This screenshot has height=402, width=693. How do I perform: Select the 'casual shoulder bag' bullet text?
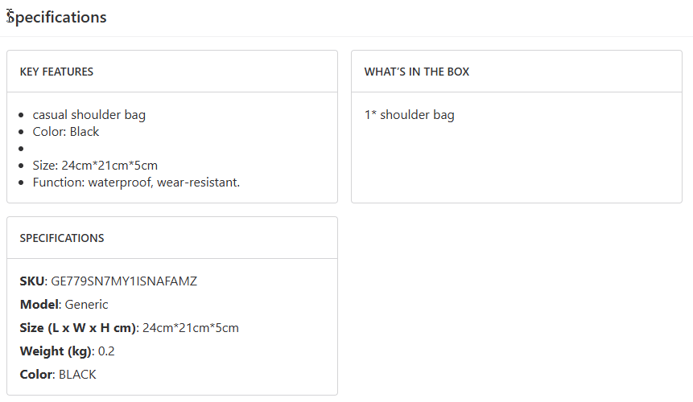pyautogui.click(x=89, y=115)
